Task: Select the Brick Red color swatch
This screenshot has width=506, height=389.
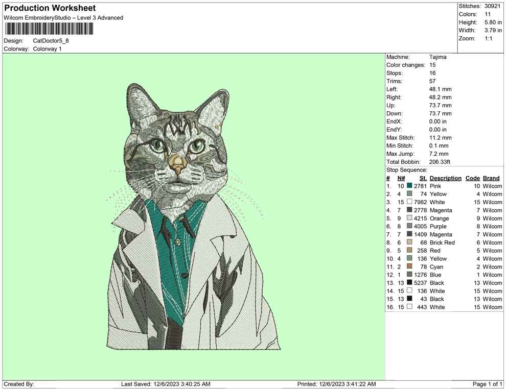Action: [409, 242]
